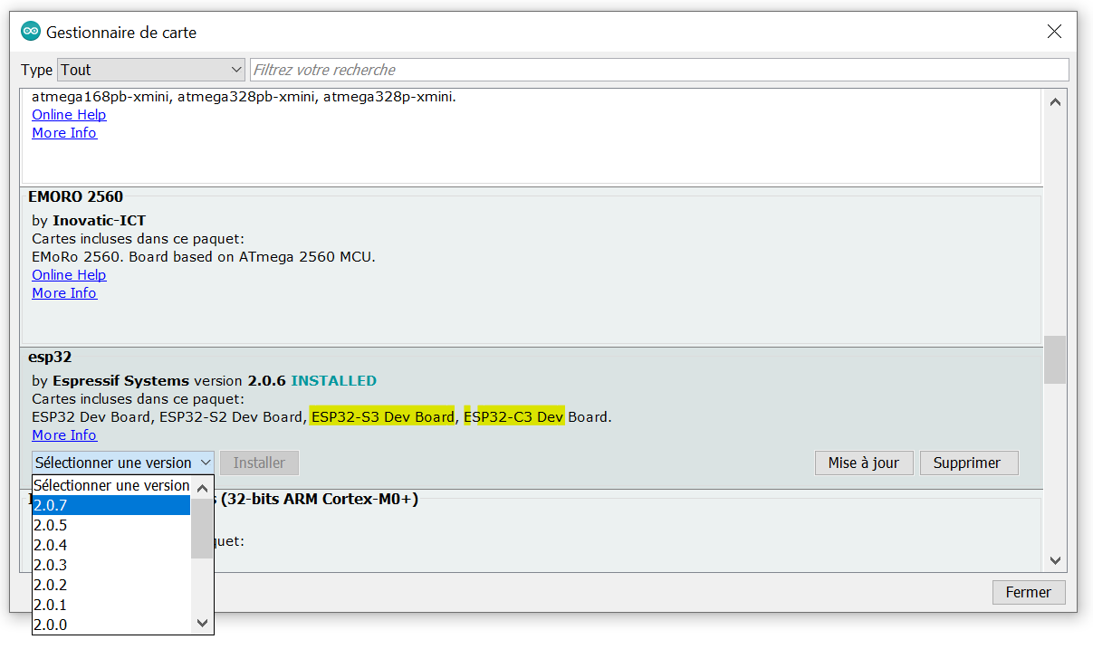Image resolution: width=1093 pixels, height=649 pixels.
Task: Click the Espressif Systems author name
Action: 120,381
